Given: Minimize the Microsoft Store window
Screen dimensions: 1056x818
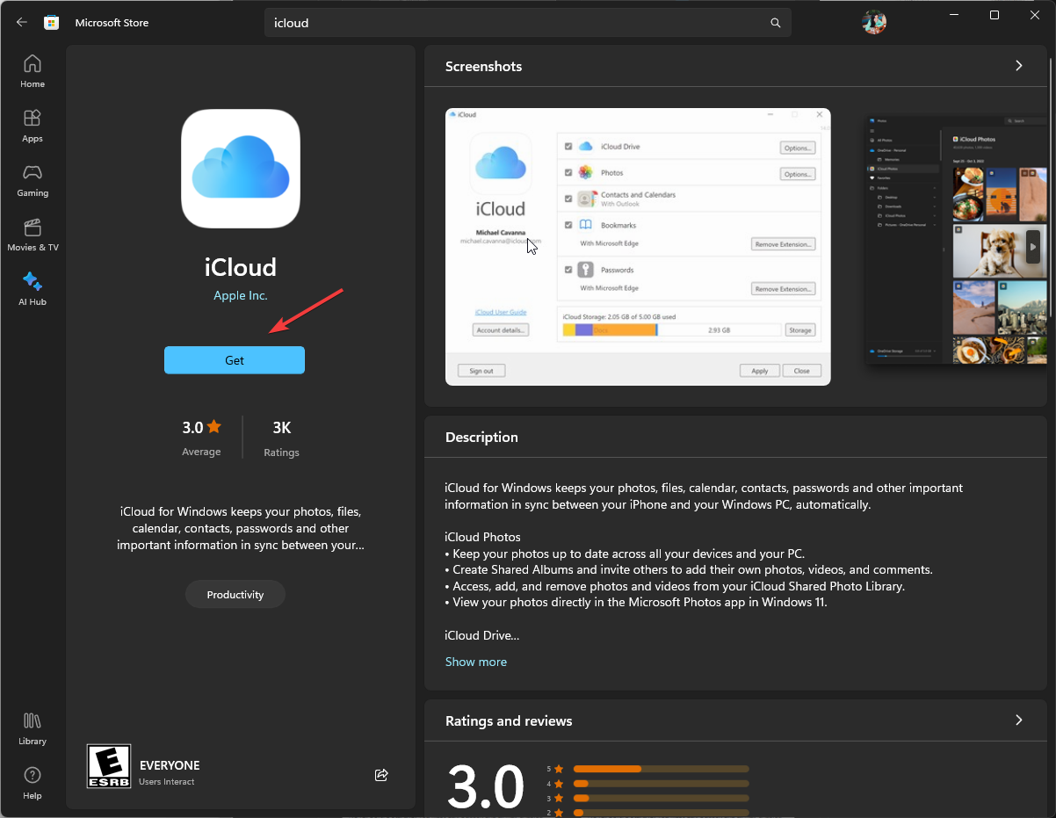Looking at the screenshot, I should [x=953, y=15].
